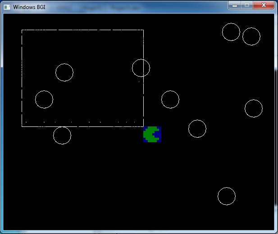The height and width of the screenshot is (234, 278).
Task: Click the Windows BGI title bar icon
Action: click(x=7, y=7)
